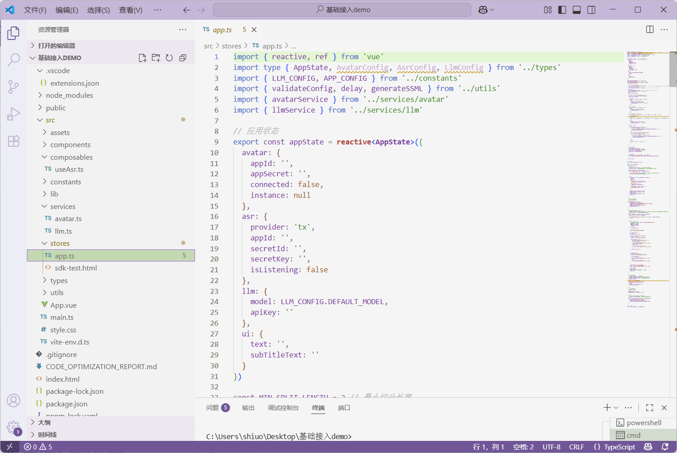Screen dimensions: 677x453
Task: Click the 基础接入demo command center search box
Action: (x=342, y=10)
